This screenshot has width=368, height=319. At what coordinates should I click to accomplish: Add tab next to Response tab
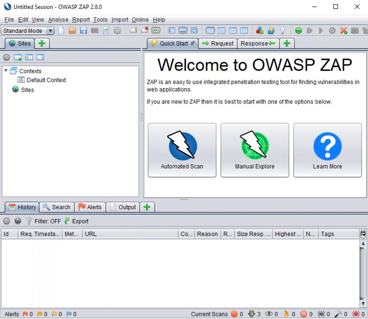(x=287, y=44)
